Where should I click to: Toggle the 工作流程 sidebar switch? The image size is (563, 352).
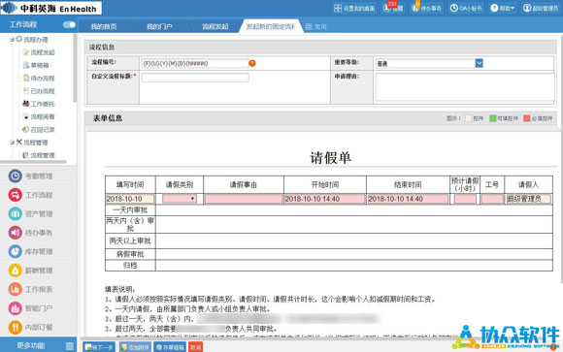[69, 24]
